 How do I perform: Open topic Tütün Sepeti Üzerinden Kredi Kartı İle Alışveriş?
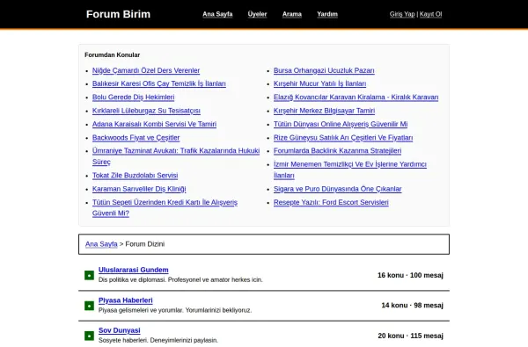(165, 207)
